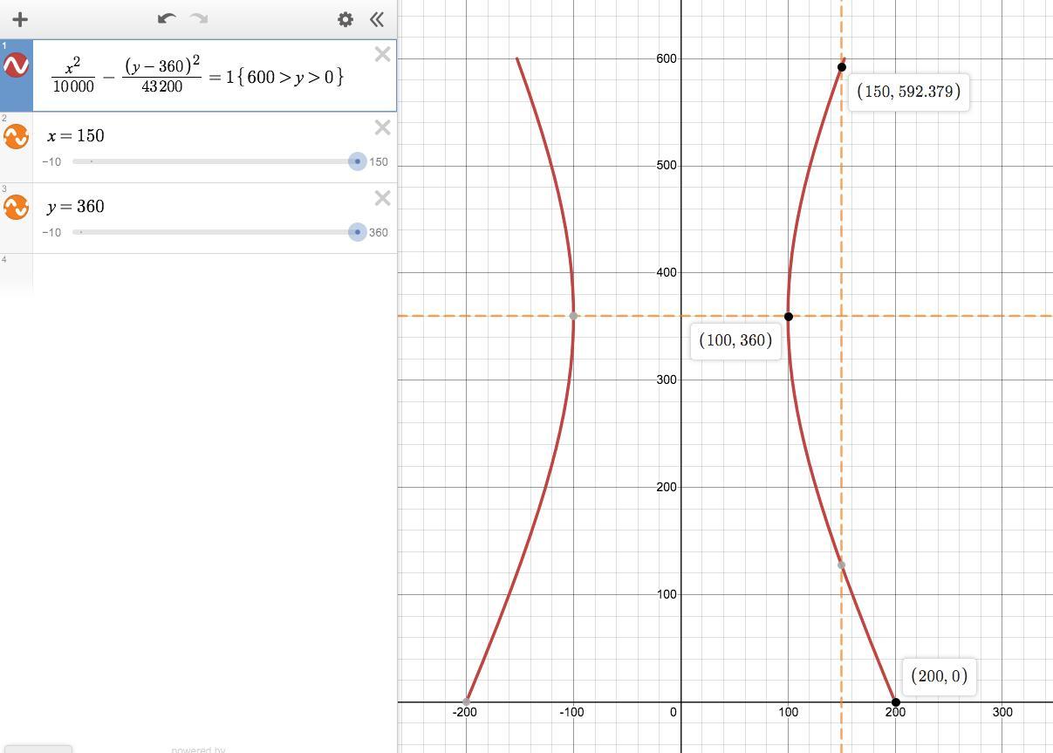Undo the last action

tap(167, 18)
